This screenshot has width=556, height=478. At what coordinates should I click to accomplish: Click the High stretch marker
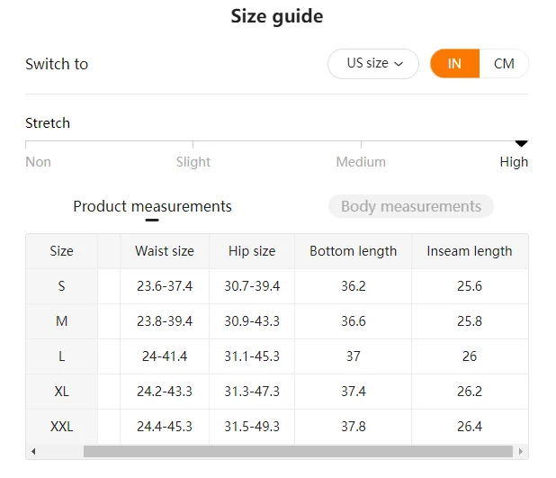[x=521, y=143]
